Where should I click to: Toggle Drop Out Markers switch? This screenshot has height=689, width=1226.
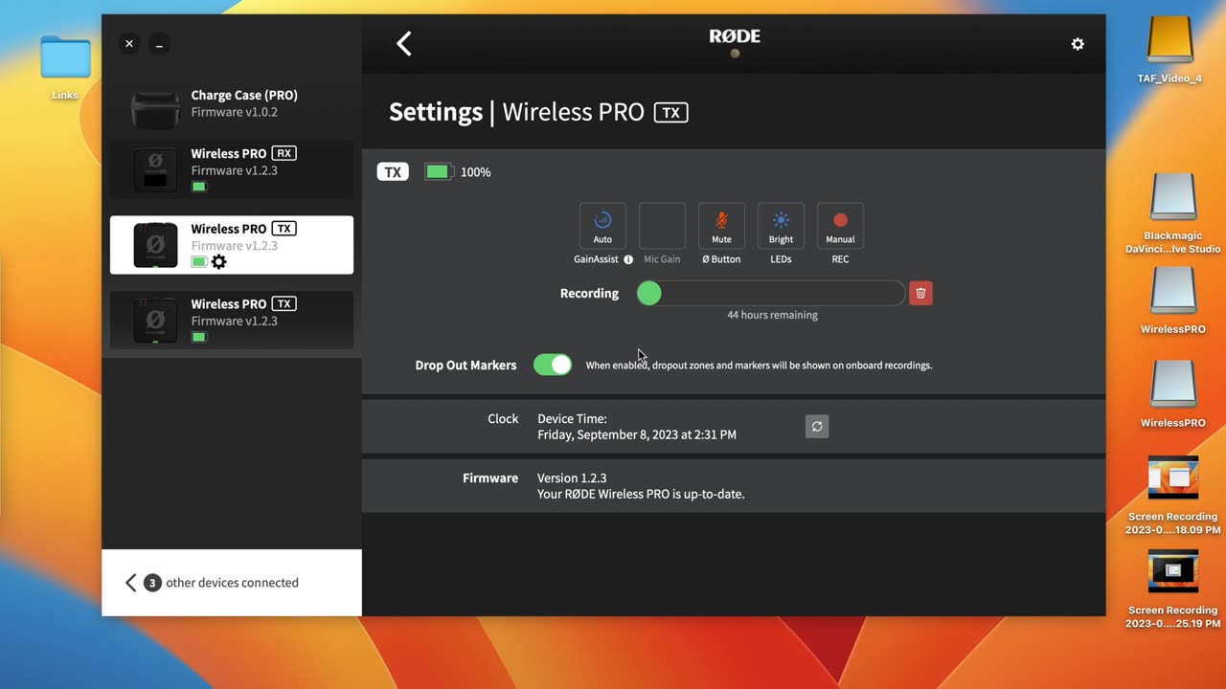tap(553, 365)
